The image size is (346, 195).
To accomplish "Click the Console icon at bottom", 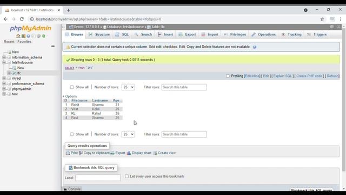I will click(x=65, y=189).
